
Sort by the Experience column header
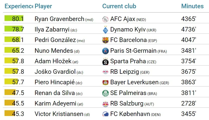click(19, 6)
